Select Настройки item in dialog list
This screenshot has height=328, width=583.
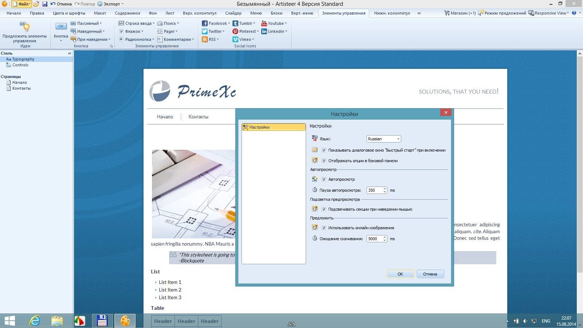(x=274, y=127)
